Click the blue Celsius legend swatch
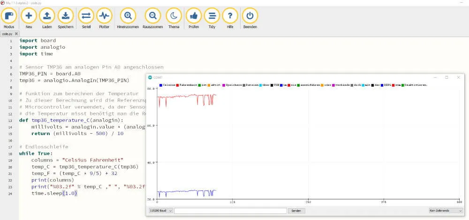The height and width of the screenshot is (220, 469). click(160, 85)
